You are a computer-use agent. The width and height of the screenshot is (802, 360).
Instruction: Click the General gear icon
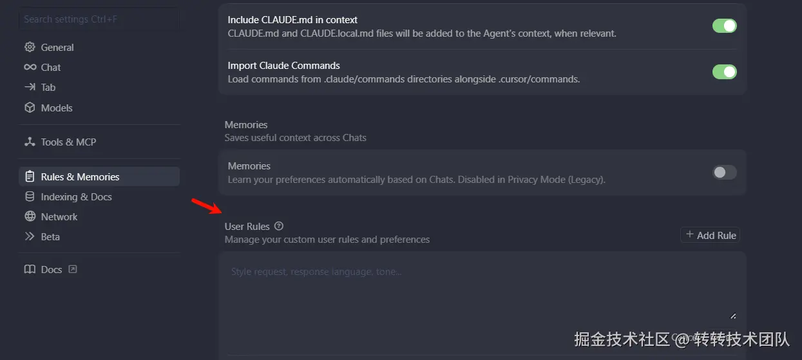[30, 47]
